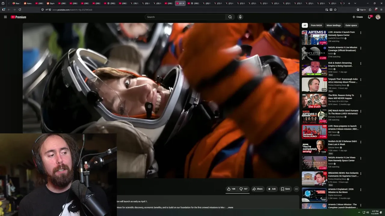Select the 'Moon landings' filter chip
This screenshot has width=385, height=216.
coord(334,25)
